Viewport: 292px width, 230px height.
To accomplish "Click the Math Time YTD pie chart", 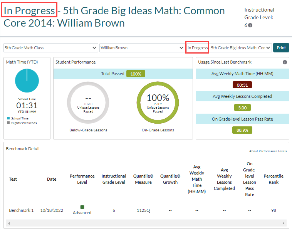I will pos(27,81).
